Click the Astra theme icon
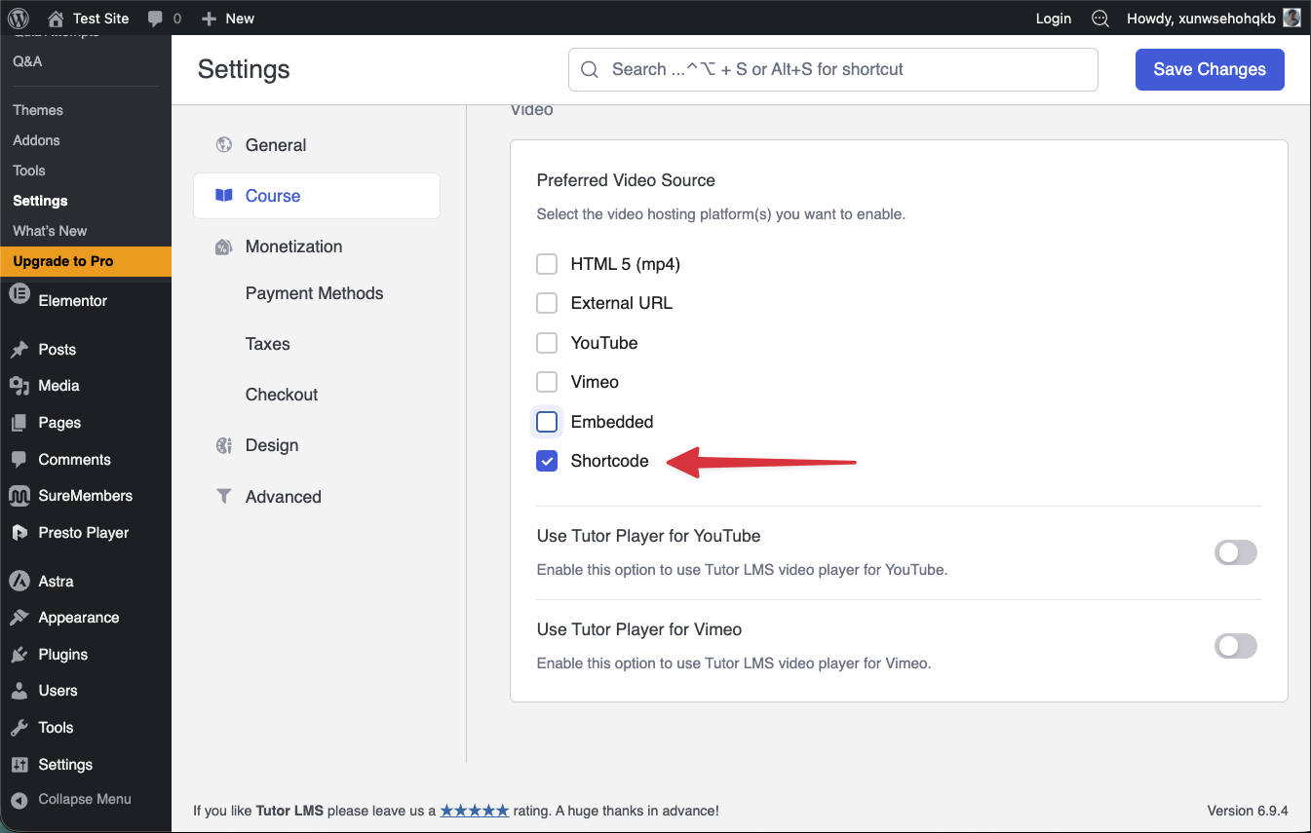This screenshot has width=1311, height=833. tap(19, 581)
